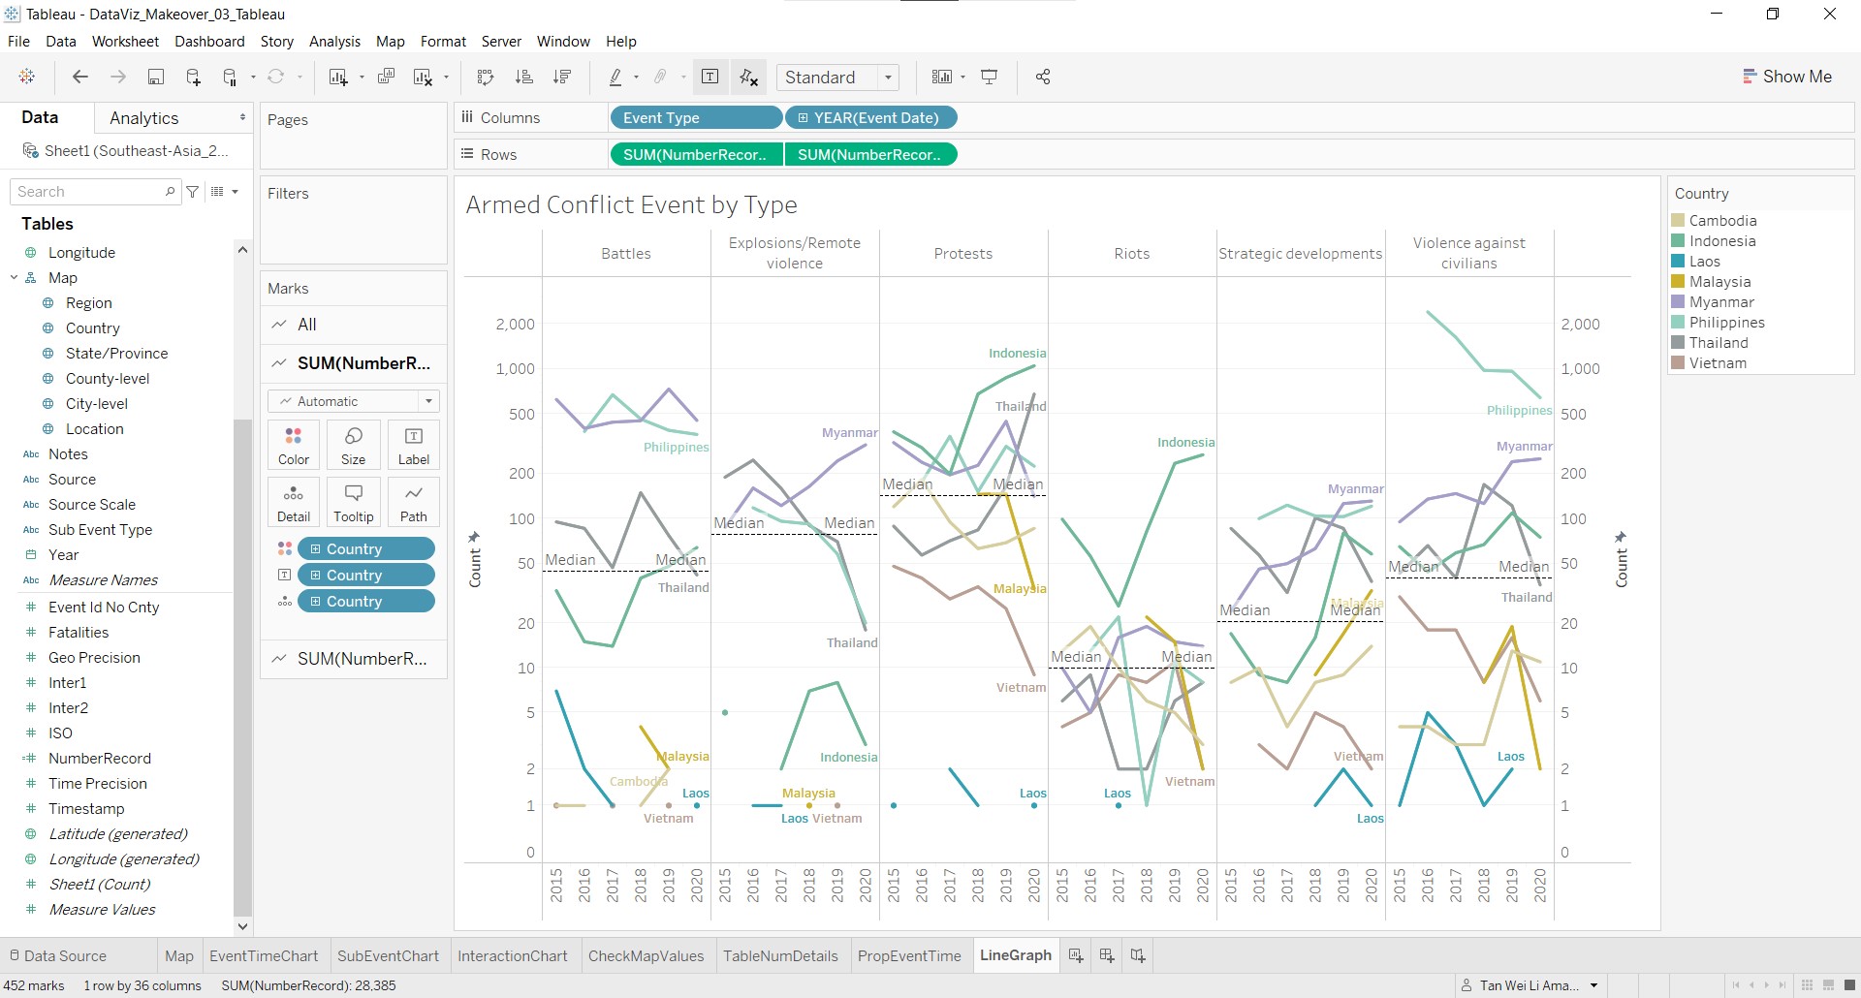Open the Analysis menu
The image size is (1861, 998).
click(x=334, y=42)
